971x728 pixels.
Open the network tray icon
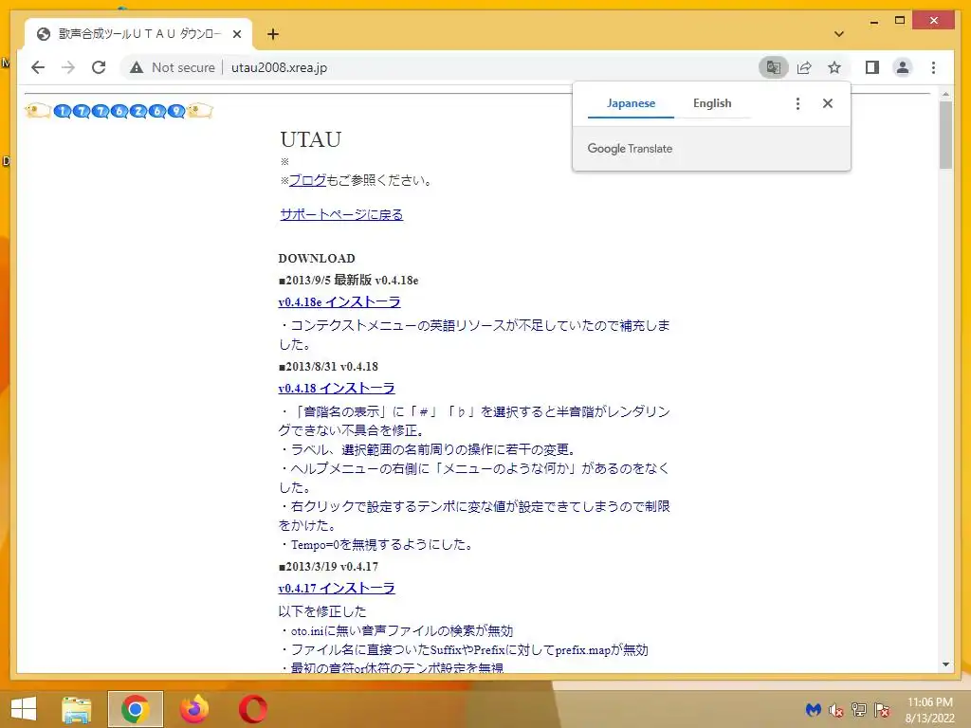click(859, 710)
